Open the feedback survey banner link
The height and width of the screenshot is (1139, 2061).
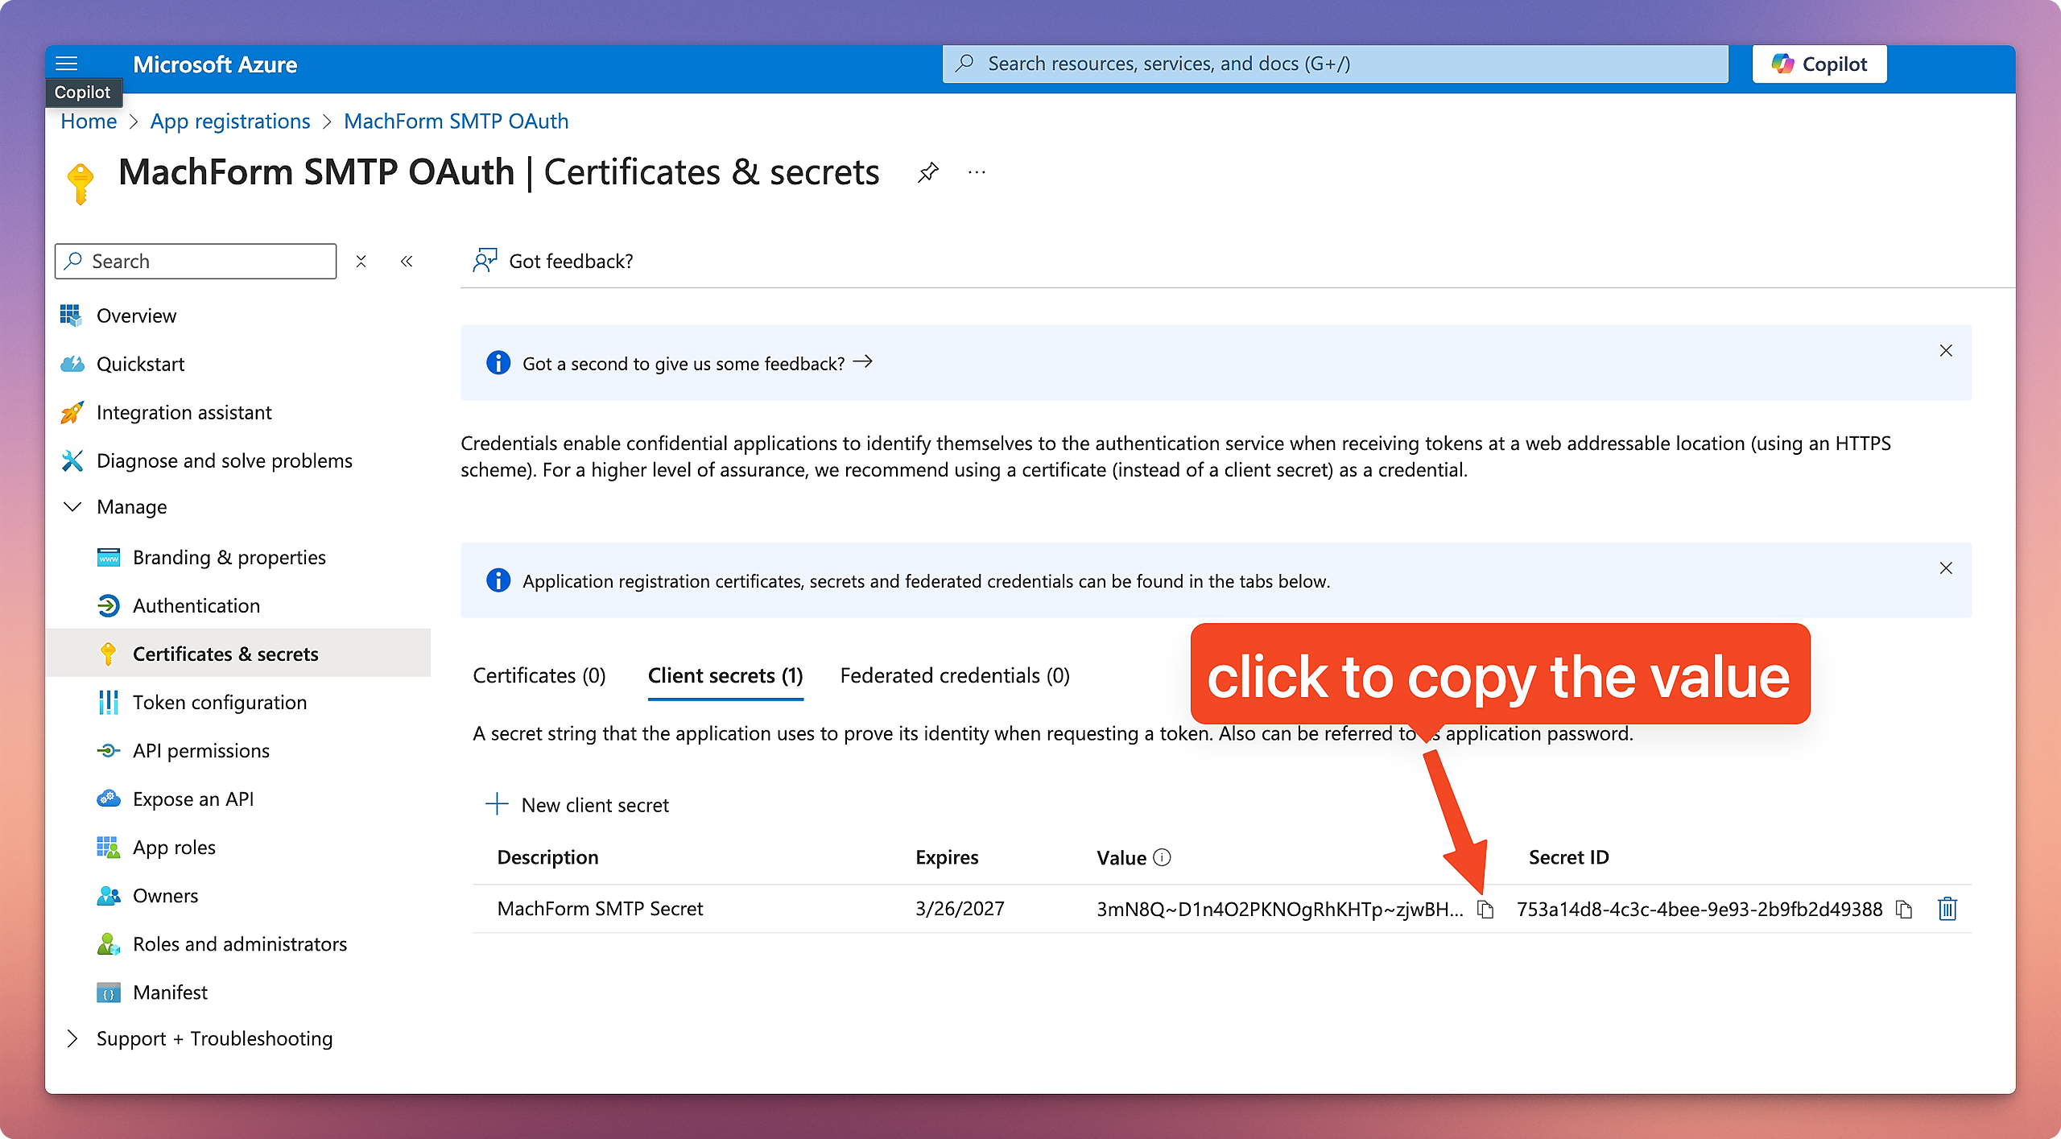click(697, 363)
